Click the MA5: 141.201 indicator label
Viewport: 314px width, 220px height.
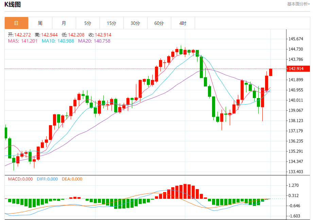click(23, 41)
